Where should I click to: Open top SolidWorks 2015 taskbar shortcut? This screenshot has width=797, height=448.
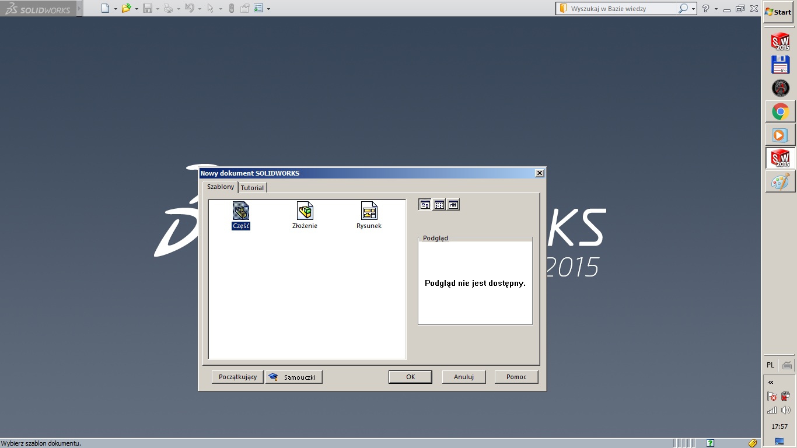click(780, 42)
